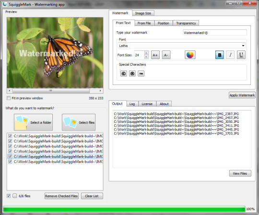Screen dimensions: 259x215
Task: Increase font size with A+ button
Action: click(155, 55)
